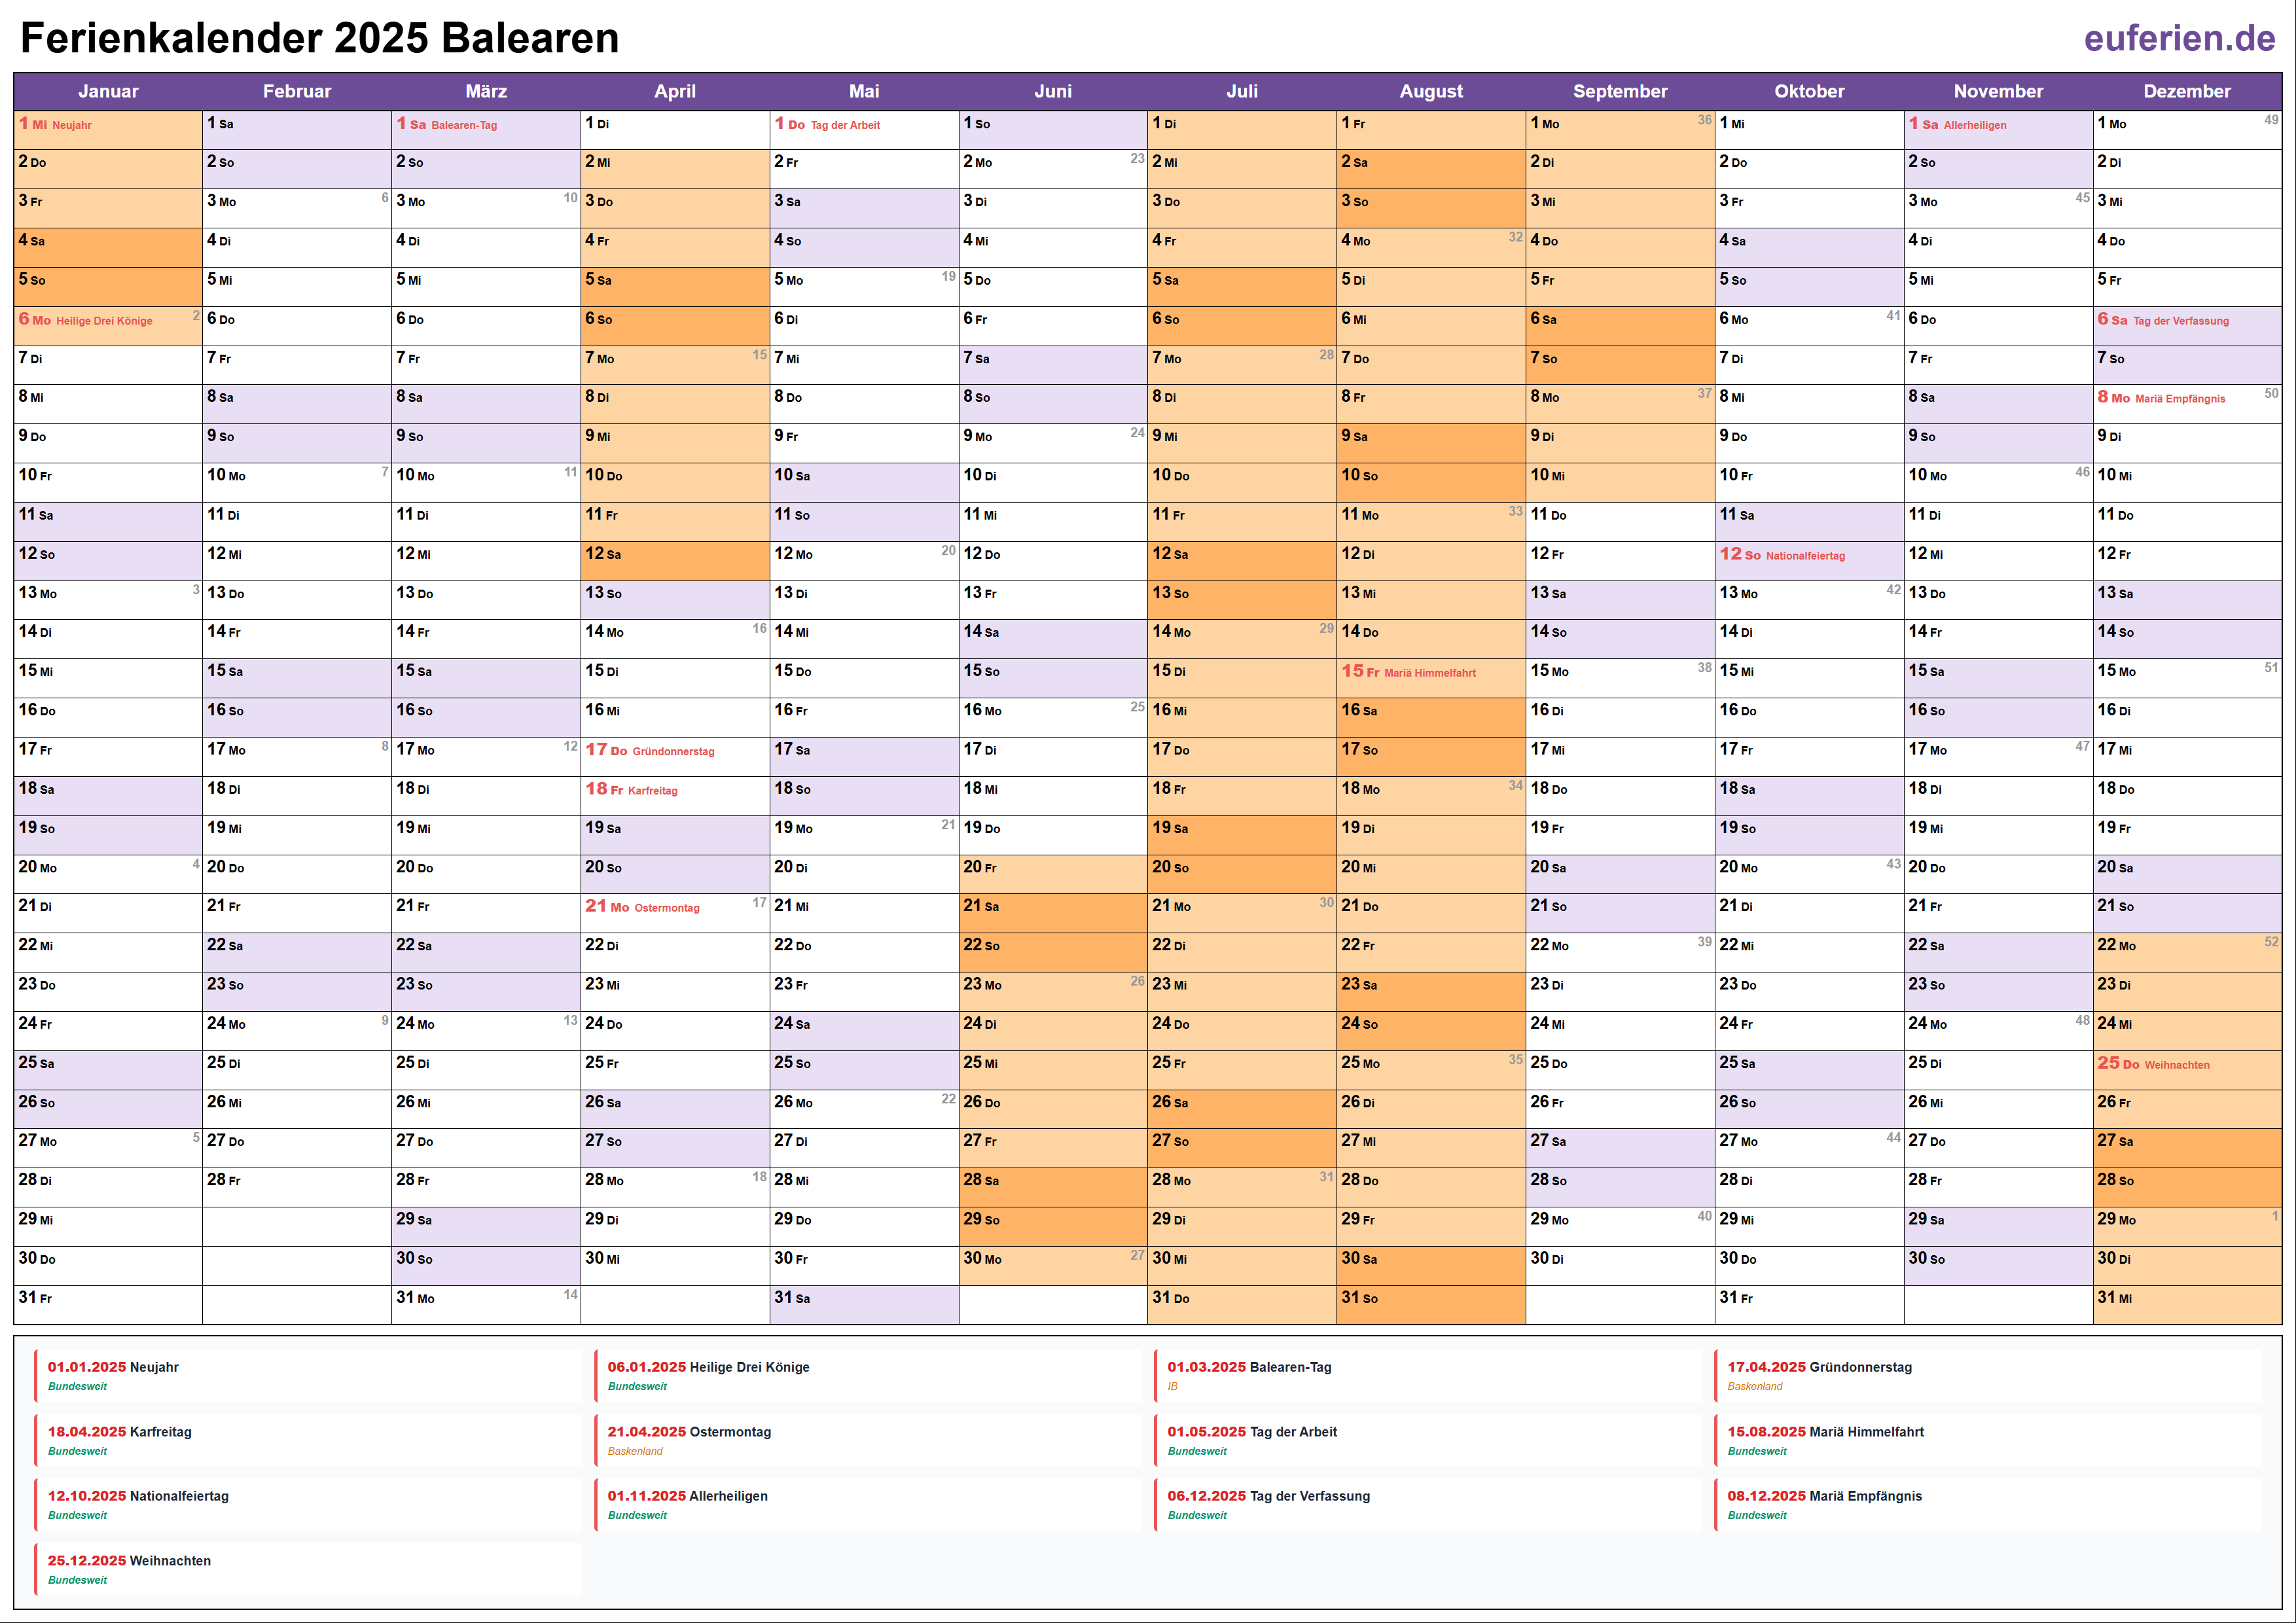2296x1623 pixels.
Task: Click Weihnachten cell on December 25
Action: 2175,1065
